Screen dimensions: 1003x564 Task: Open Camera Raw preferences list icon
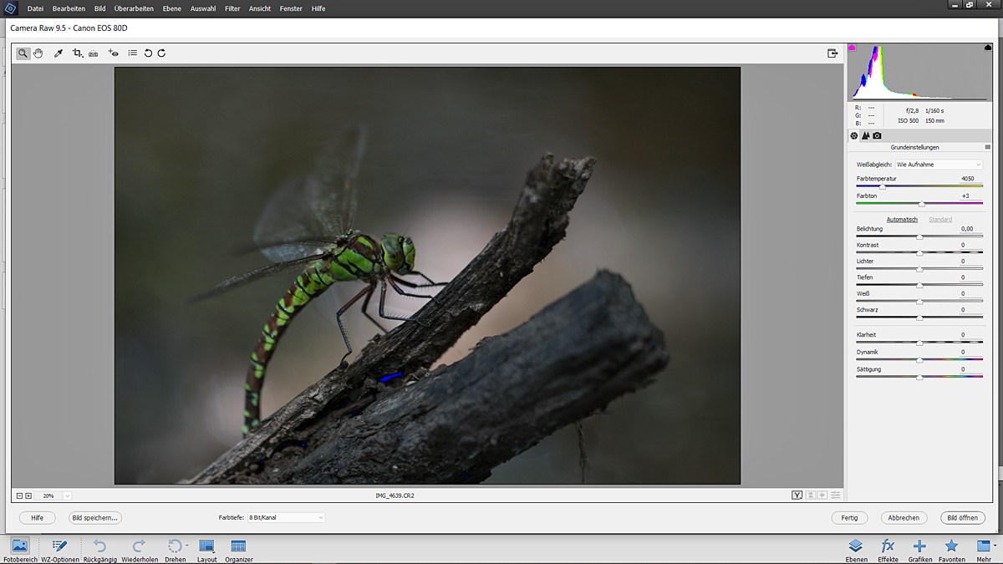coord(133,53)
